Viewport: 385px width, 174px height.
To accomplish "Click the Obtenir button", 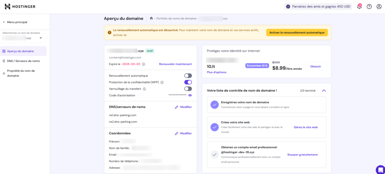I will click(x=315, y=66).
